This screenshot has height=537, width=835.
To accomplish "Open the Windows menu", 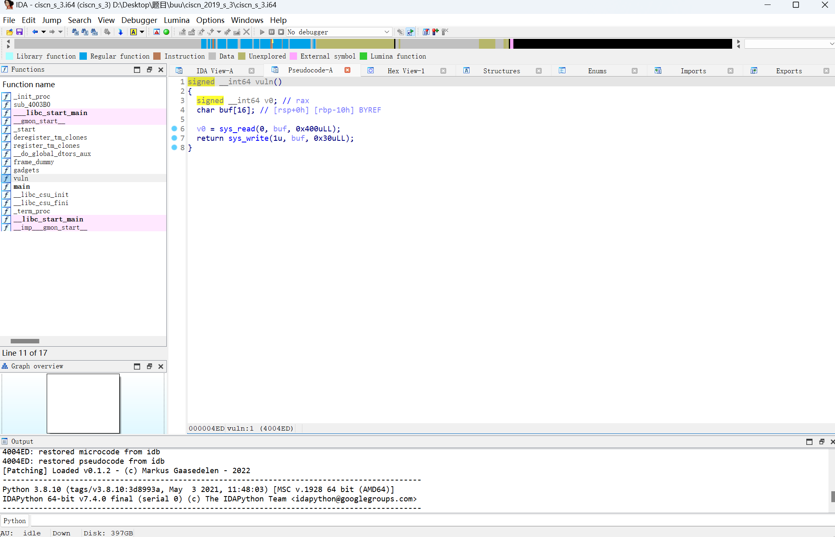I will [247, 20].
